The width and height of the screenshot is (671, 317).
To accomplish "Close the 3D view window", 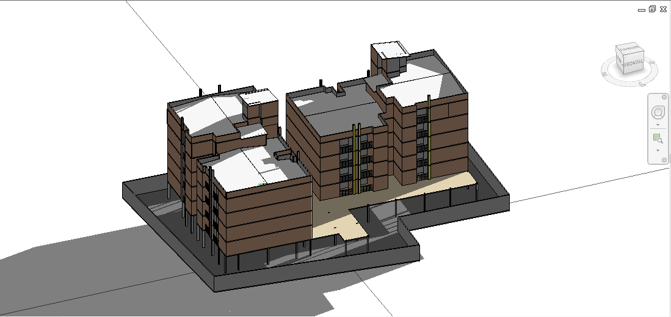I will pos(662,9).
